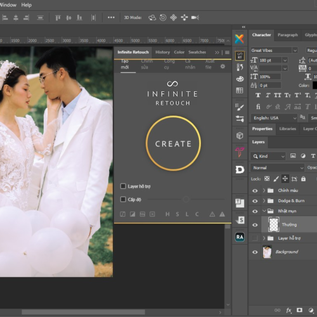
Task: Switch to the Libraries tab
Action: pos(288,129)
